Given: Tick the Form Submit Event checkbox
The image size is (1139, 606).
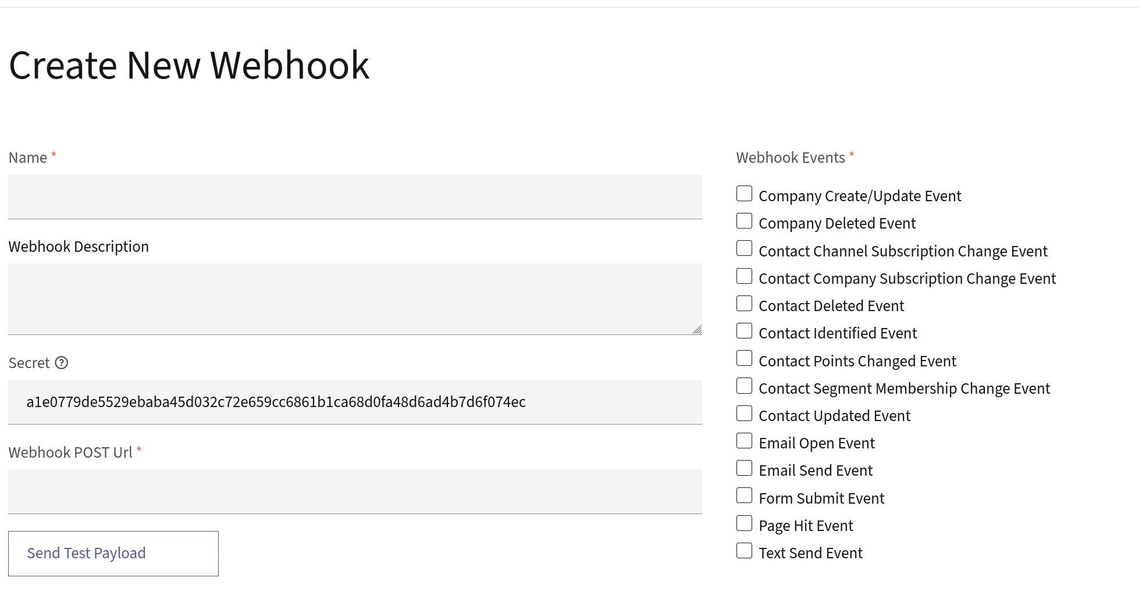Looking at the screenshot, I should [x=744, y=496].
